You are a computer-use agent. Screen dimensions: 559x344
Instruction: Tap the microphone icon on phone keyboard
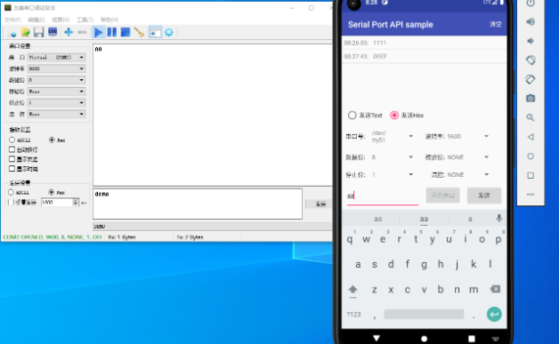pyautogui.click(x=498, y=219)
